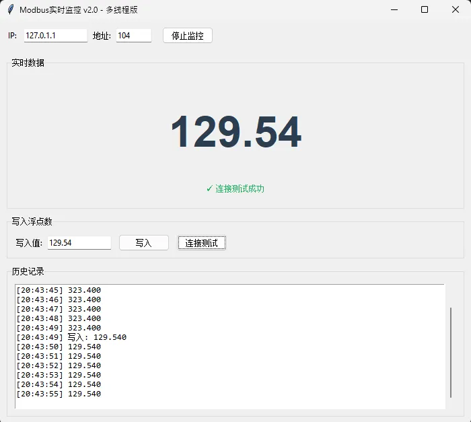Click the 写入值 input field

point(79,243)
